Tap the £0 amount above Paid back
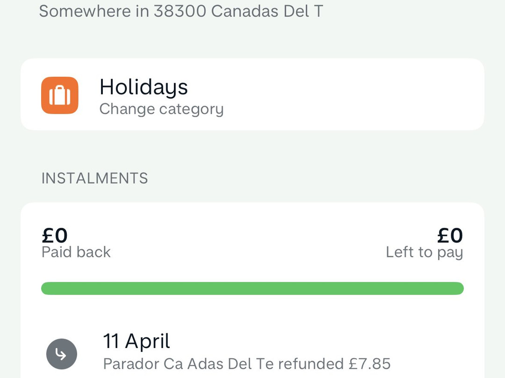Image resolution: width=505 pixels, height=378 pixels. tap(55, 235)
